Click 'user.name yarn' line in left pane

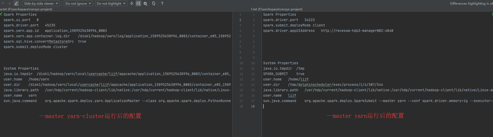tap(20, 95)
